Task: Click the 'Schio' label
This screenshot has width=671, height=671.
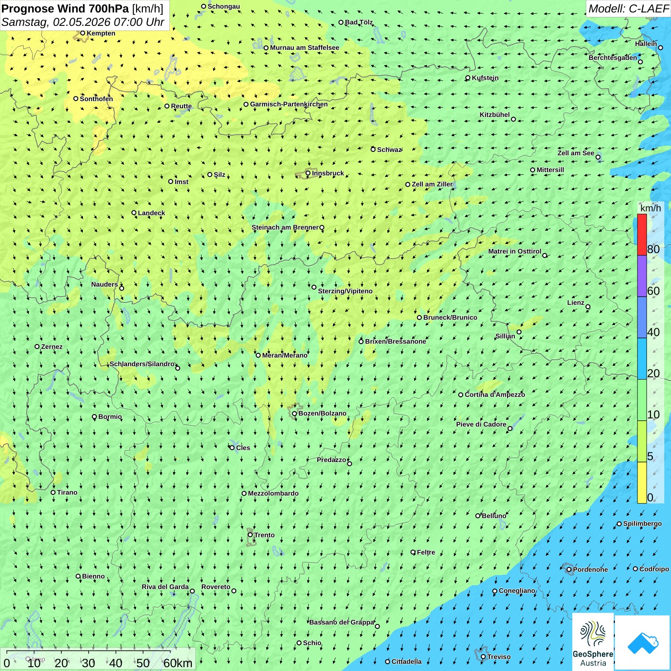Action: coord(312,643)
